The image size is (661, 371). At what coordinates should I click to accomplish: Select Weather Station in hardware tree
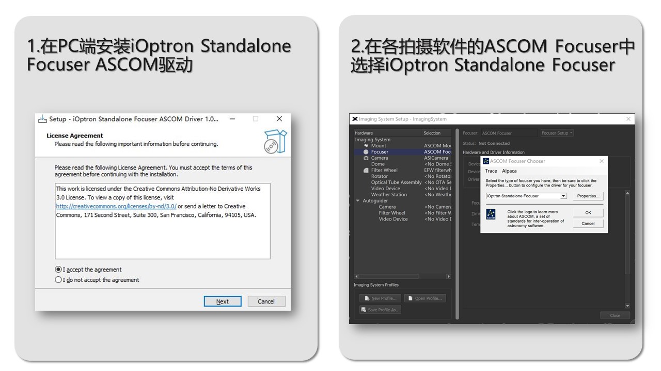point(389,195)
